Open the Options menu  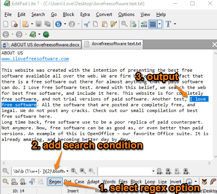126,14
